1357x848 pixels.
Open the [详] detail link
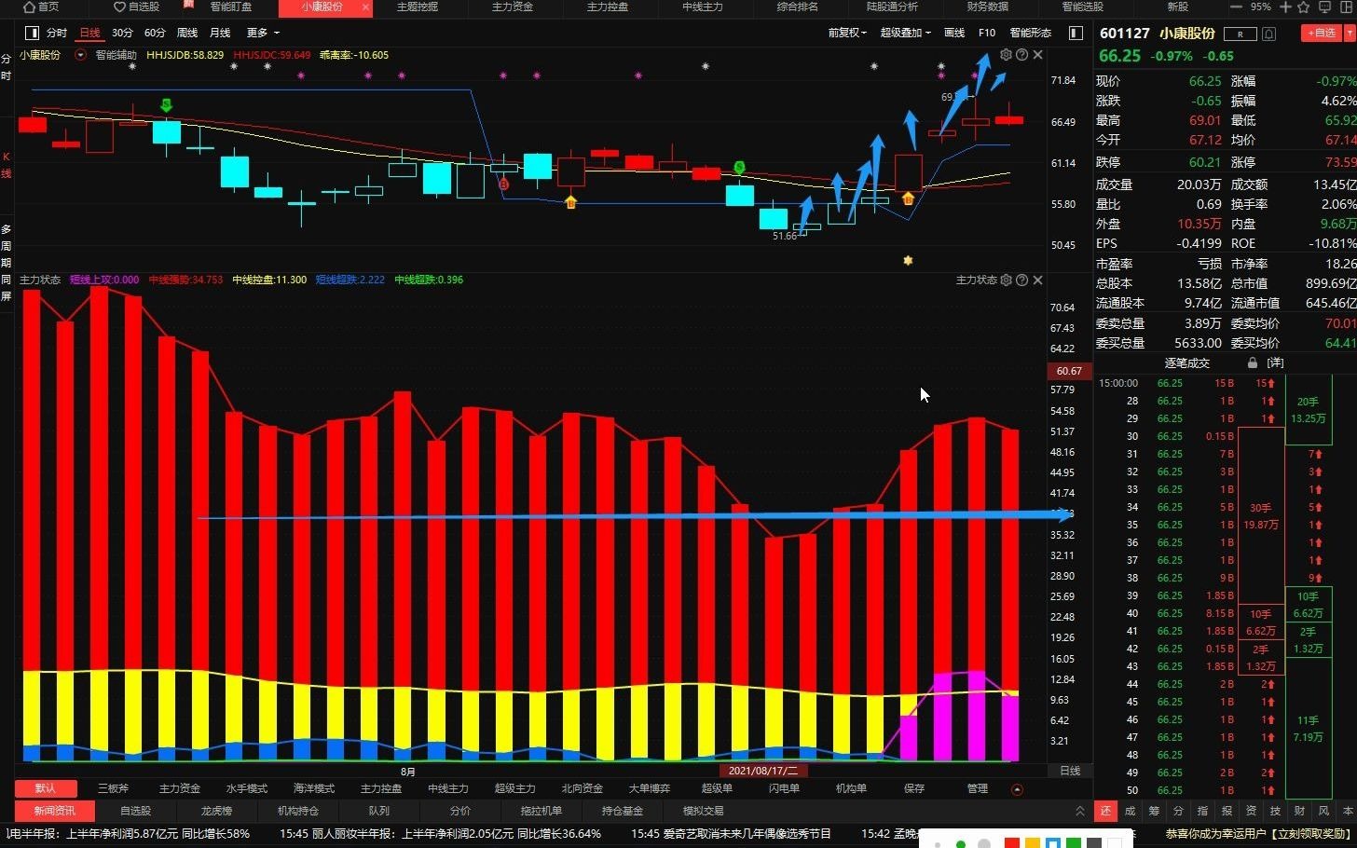click(x=1275, y=362)
